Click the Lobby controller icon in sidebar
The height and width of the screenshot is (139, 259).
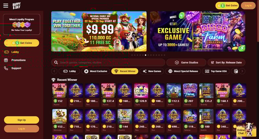[6, 52]
